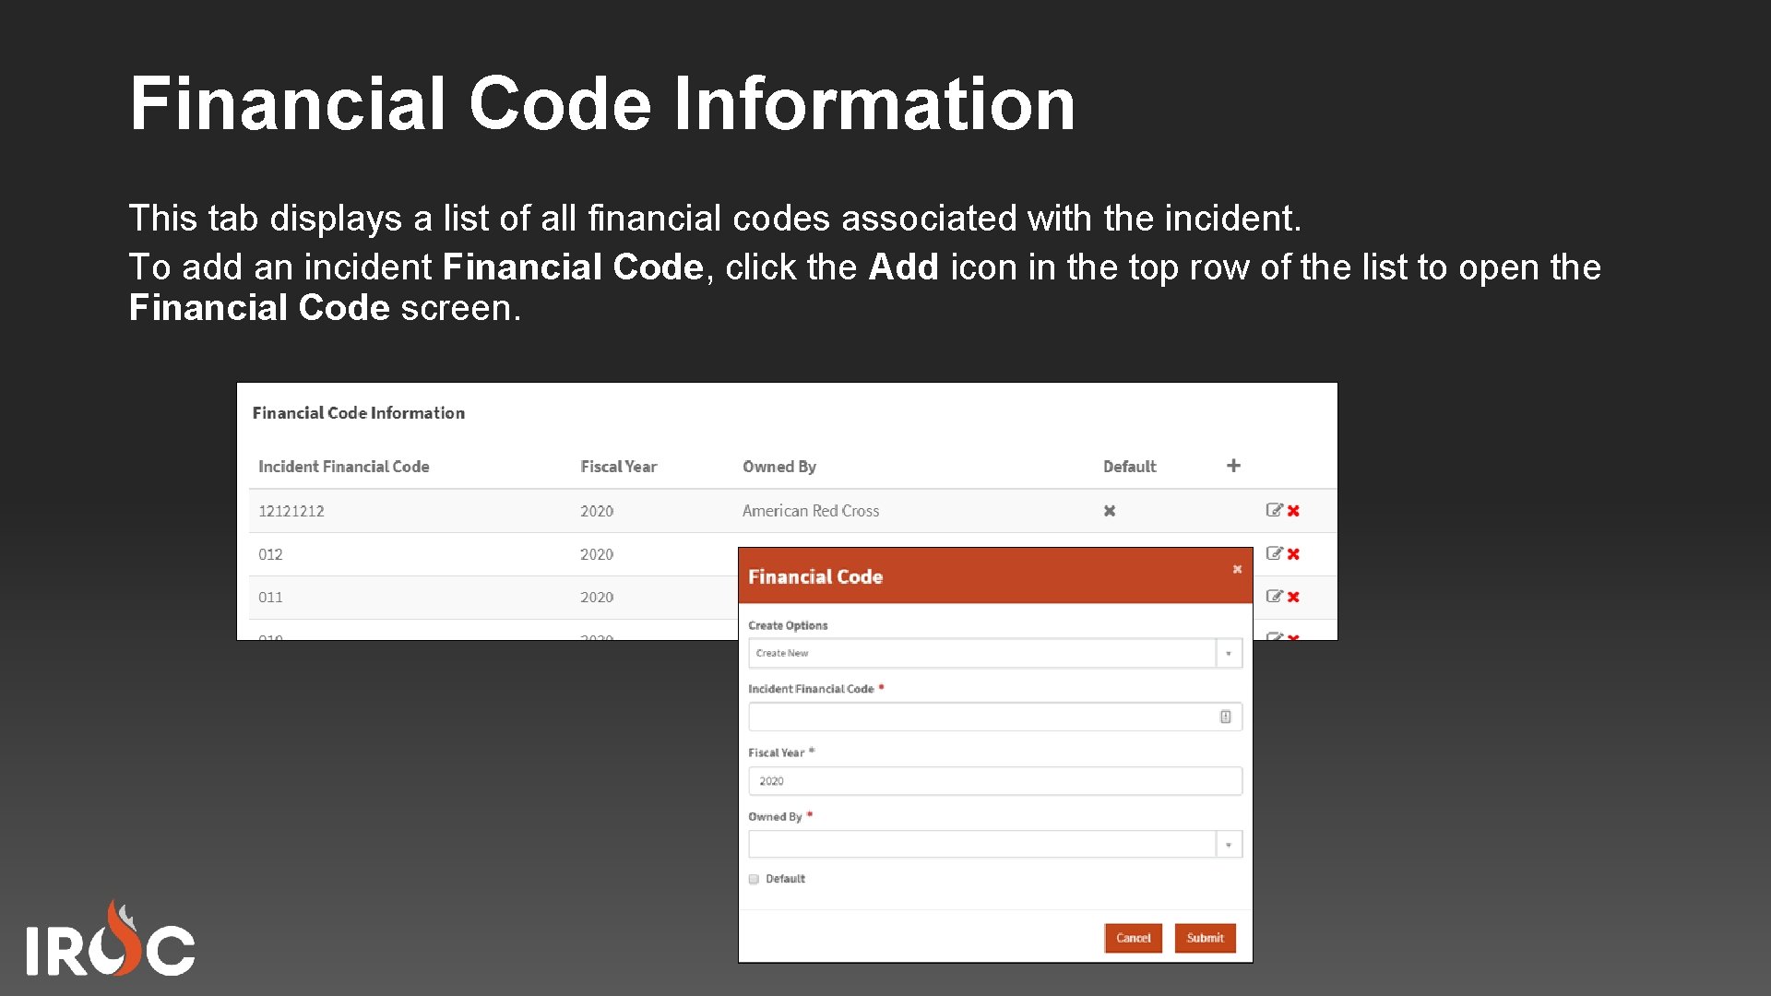Sort by Incident Financial Code column header
Image resolution: width=1771 pixels, height=996 pixels.
tap(343, 467)
